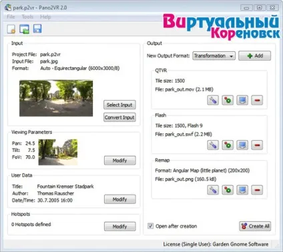Click 'File: park_out.mov (2.1 MB)' text
Viewport: 283px width, 252px height.
(x=184, y=89)
